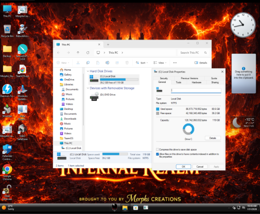Collapse the Hard Disk Drives group
Image resolution: width=260 pixels, height=214 pixels.
coord(88,71)
